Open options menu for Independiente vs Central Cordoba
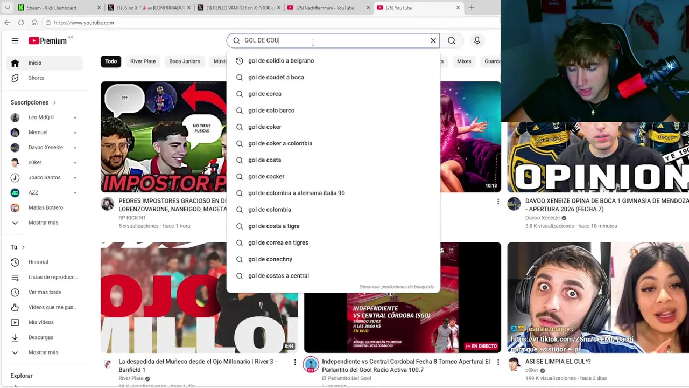Image resolution: width=689 pixels, height=388 pixels. [498, 362]
